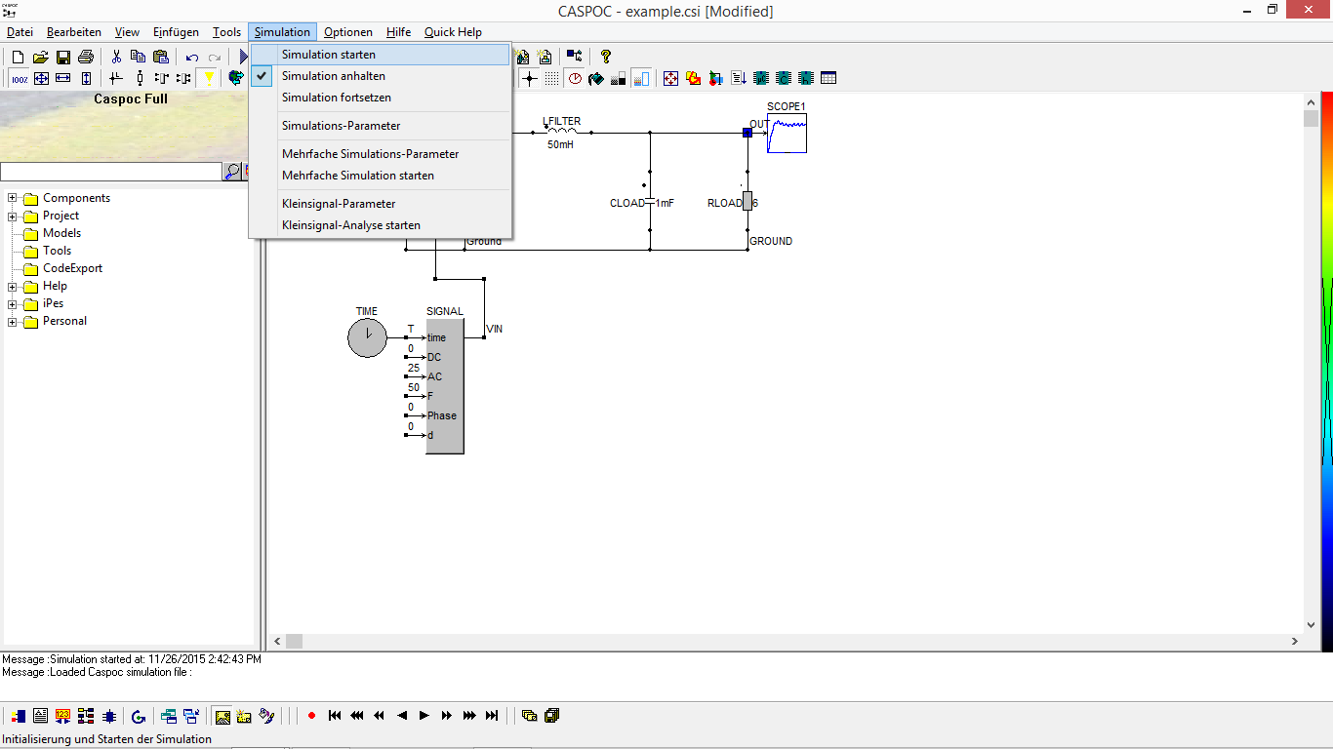Click the SCOPE1 scope block thumbnail
1333x749 pixels.
[x=787, y=134]
